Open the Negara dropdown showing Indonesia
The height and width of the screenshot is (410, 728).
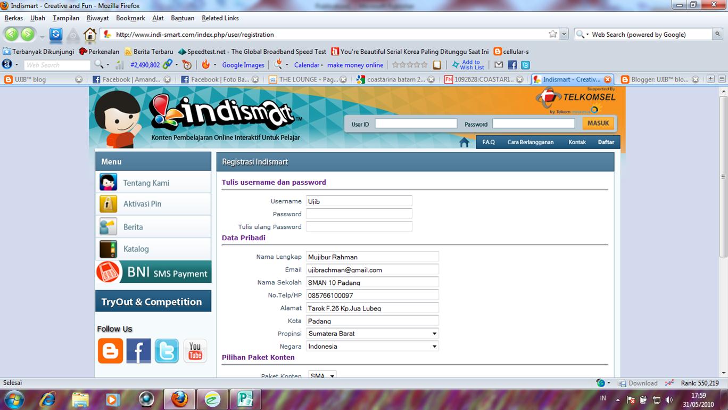pos(372,346)
